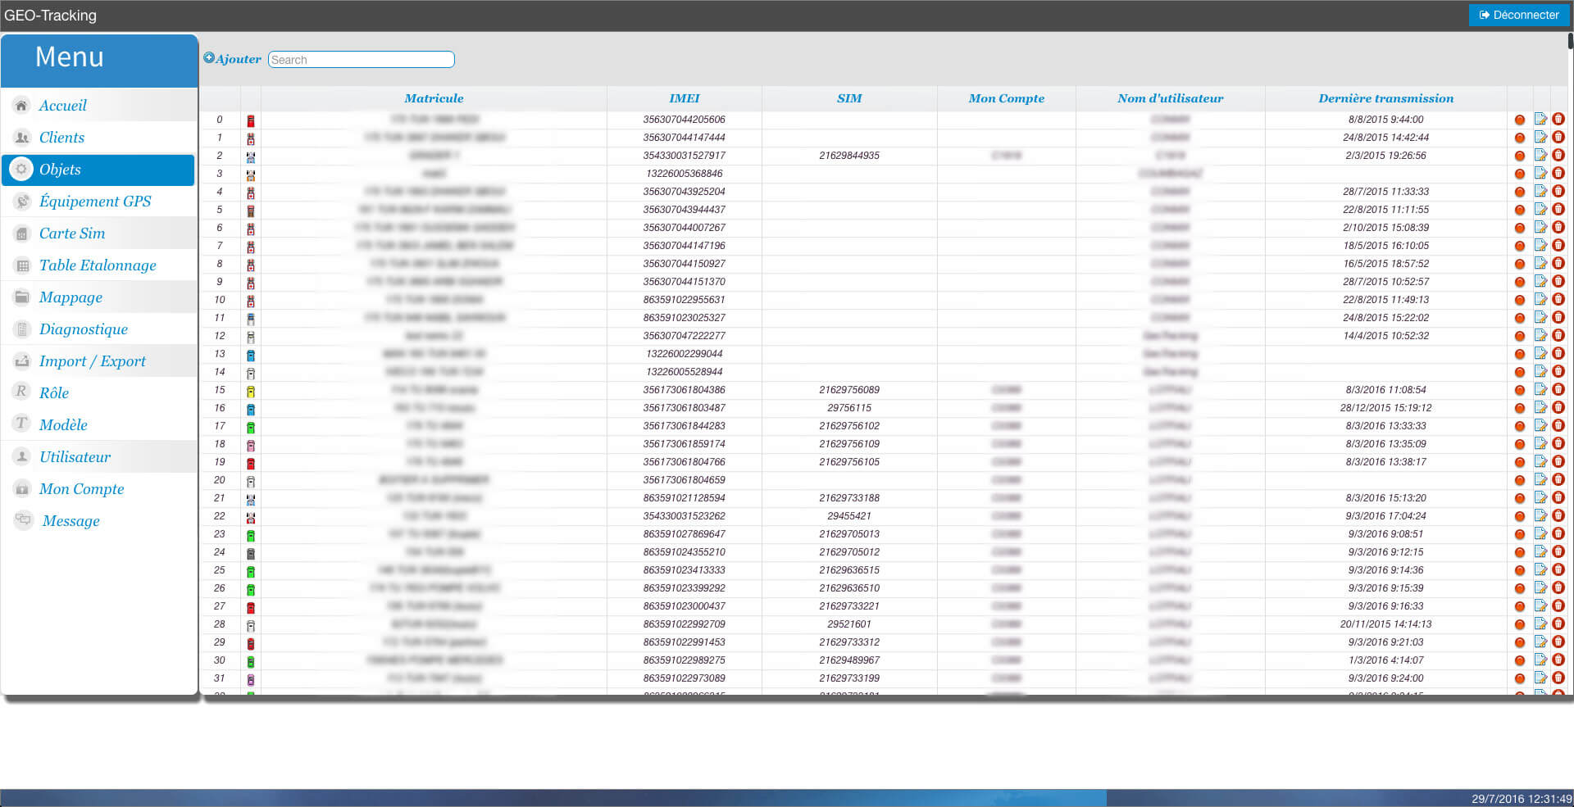Screen dimensions: 1574x807
Task: Click the Dernière transmission column header
Action: click(1385, 98)
